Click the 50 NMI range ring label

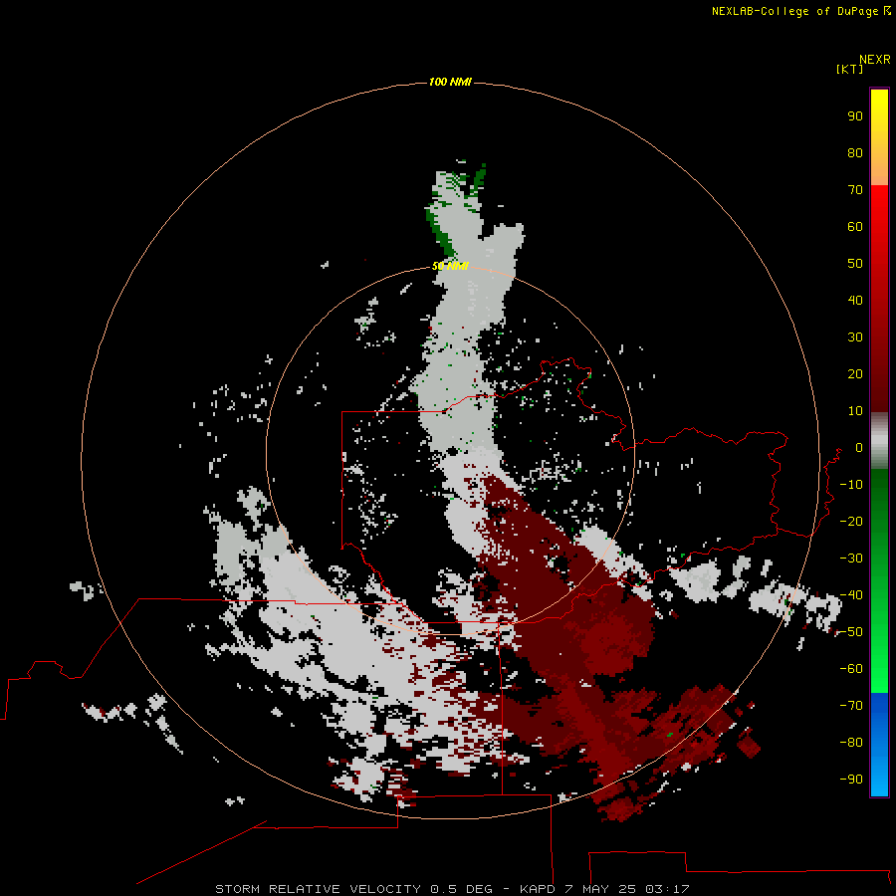coord(450,266)
